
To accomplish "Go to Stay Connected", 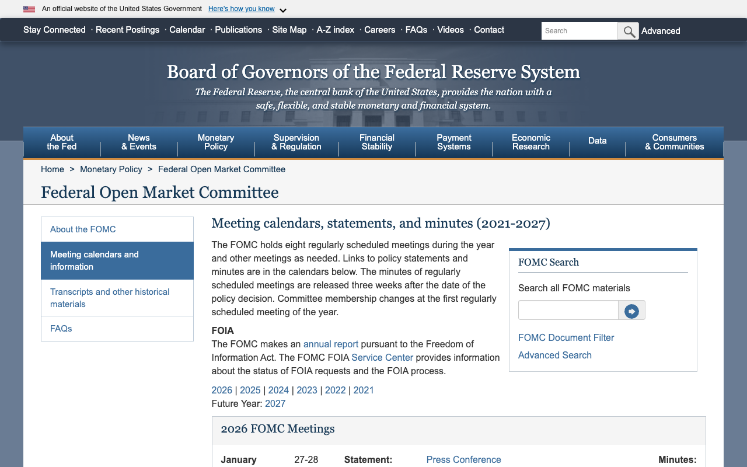I will pos(54,30).
